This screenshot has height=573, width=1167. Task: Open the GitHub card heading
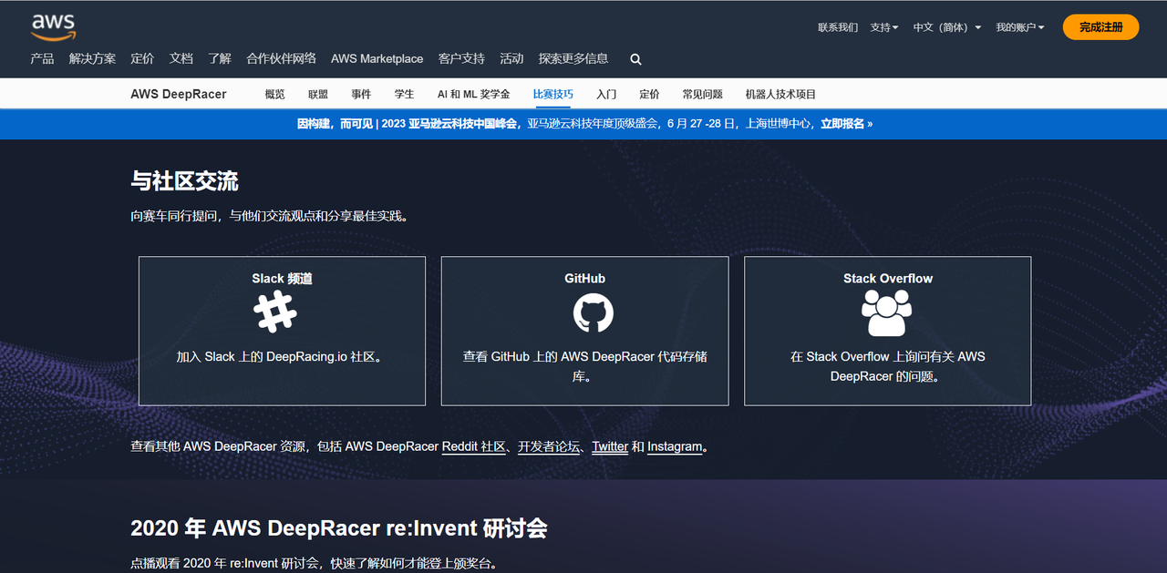click(584, 279)
